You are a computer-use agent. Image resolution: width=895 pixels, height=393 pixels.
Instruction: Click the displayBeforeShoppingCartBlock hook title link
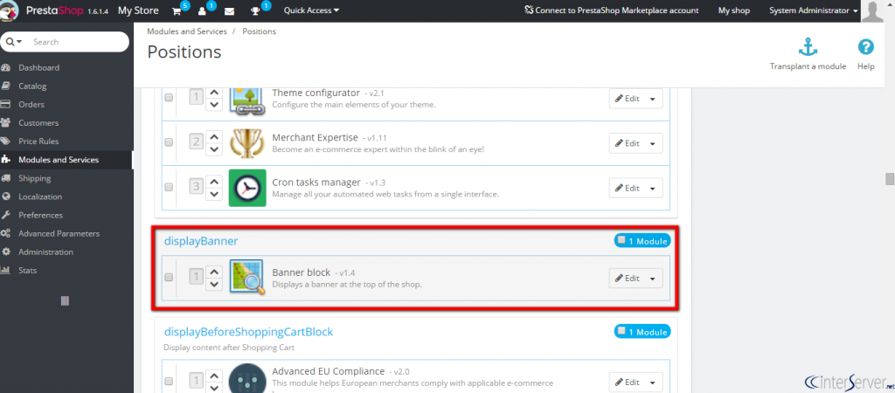coord(248,331)
